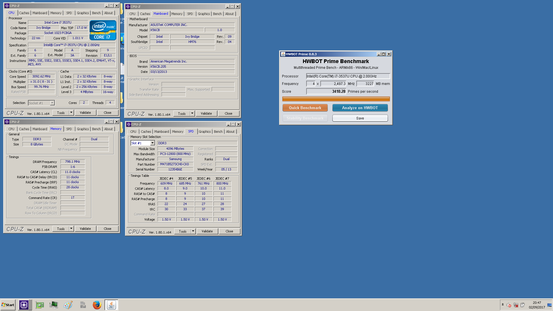553x311 pixels.
Task: Select part number M471B5273CH0-CK0
Action: pyautogui.click(x=175, y=164)
